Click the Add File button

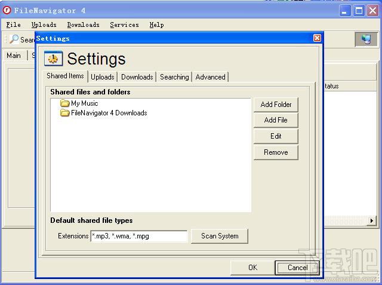[x=276, y=120]
